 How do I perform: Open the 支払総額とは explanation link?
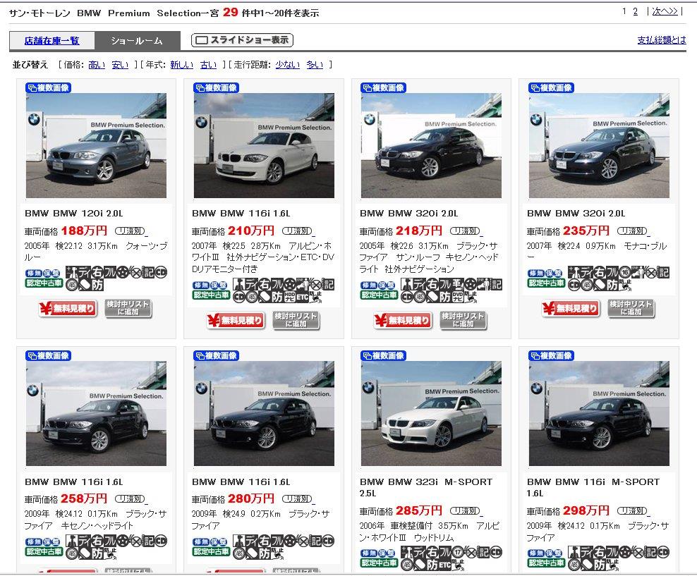coord(662,40)
